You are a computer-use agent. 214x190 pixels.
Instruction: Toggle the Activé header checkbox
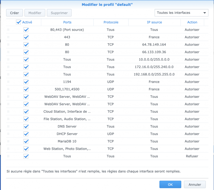coord(19,22)
